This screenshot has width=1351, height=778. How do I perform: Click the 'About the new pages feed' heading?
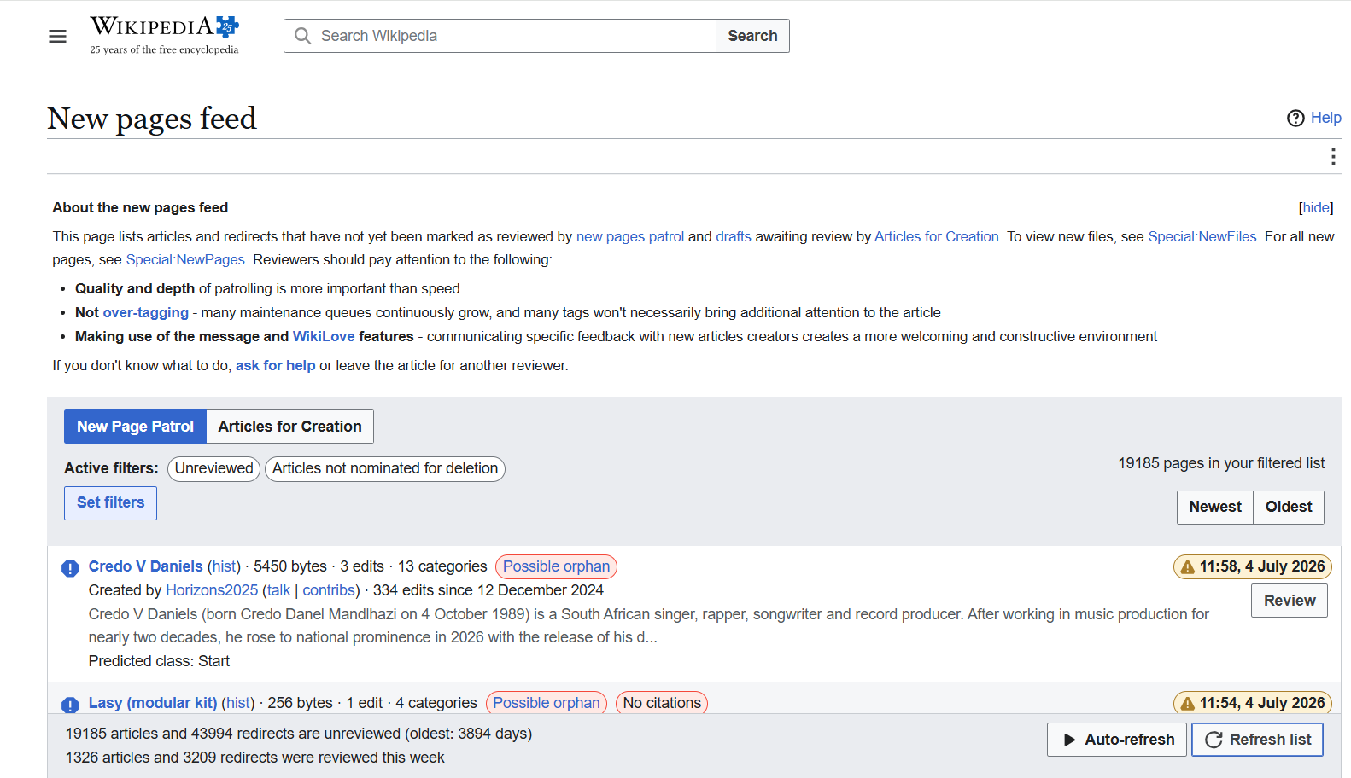[140, 207]
